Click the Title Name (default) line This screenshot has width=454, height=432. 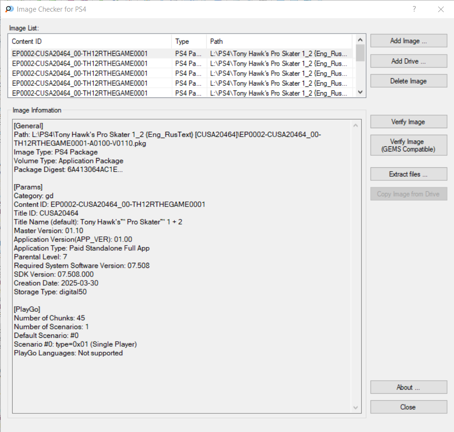coord(98,222)
